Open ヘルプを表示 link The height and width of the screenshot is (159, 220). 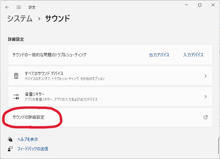[x=28, y=139]
